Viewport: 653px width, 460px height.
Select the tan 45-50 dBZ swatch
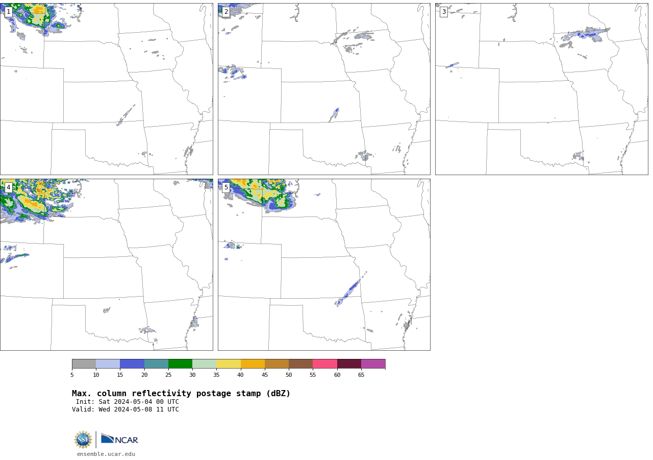277,364
